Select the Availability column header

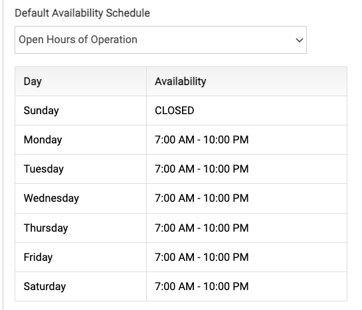click(x=180, y=82)
